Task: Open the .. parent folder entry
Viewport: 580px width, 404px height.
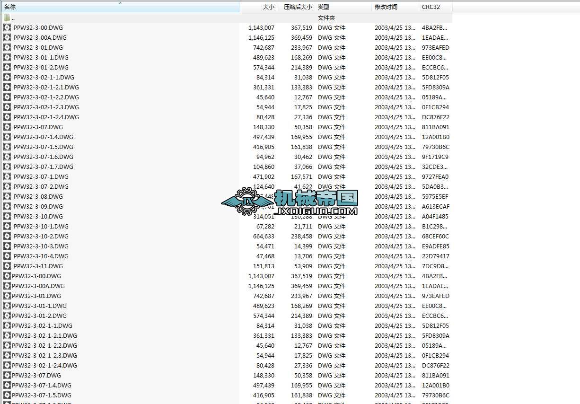Action: click(13, 18)
